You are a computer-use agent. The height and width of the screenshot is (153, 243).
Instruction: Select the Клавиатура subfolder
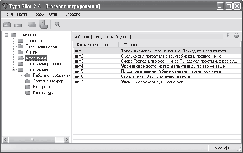44,93
